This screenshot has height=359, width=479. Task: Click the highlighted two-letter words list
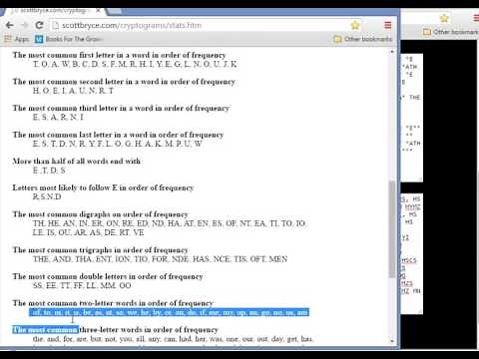[169, 312]
